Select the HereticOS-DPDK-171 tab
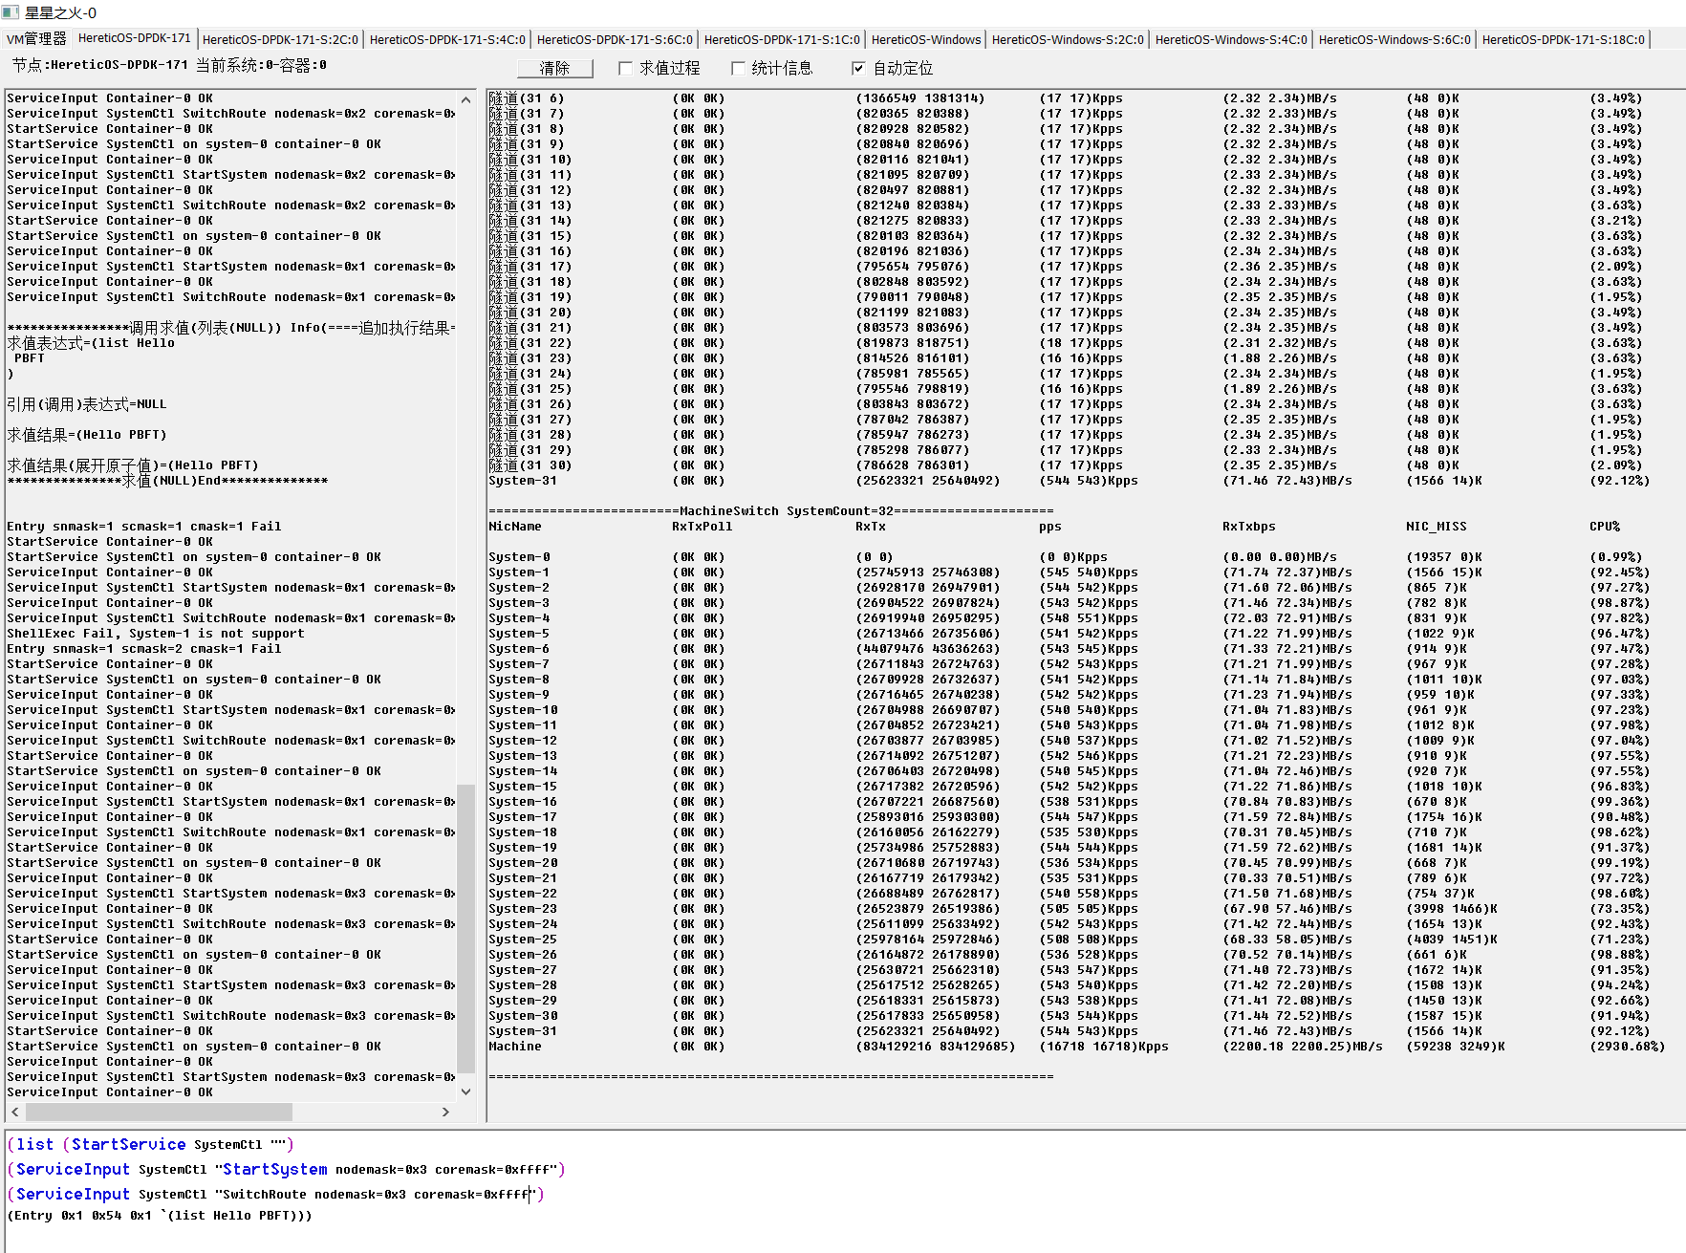 [135, 38]
